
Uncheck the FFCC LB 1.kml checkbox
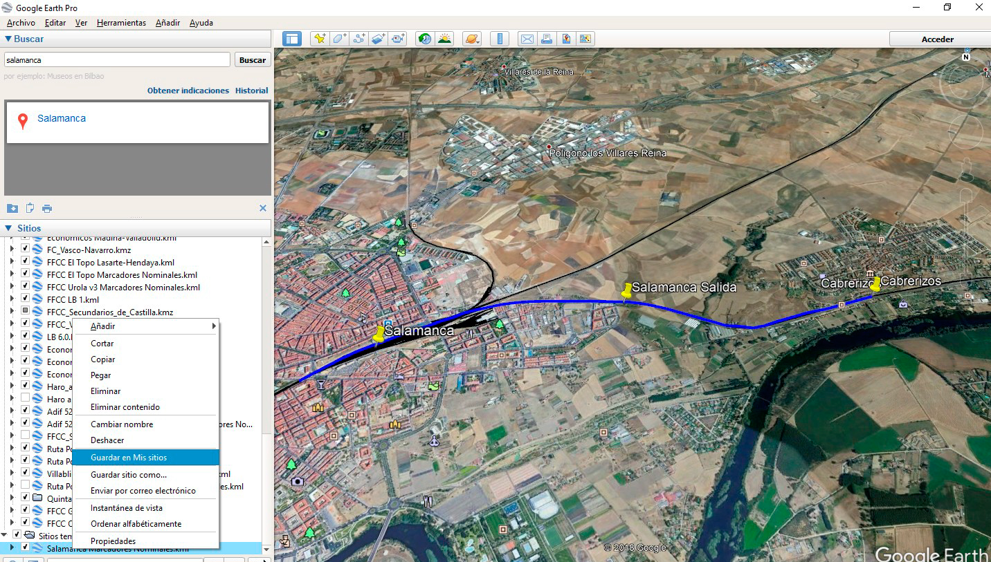click(x=25, y=299)
